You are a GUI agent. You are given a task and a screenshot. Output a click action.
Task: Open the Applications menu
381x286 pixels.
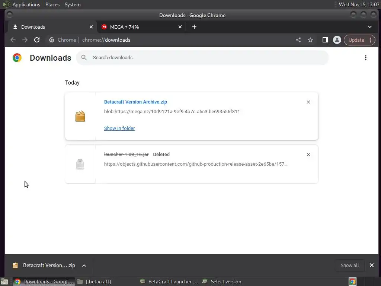[26, 4]
